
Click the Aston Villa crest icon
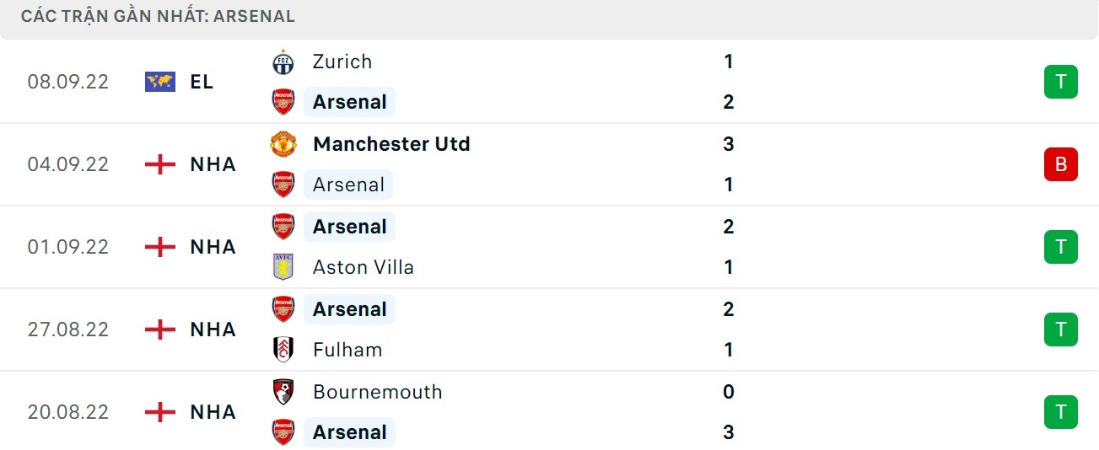click(283, 267)
